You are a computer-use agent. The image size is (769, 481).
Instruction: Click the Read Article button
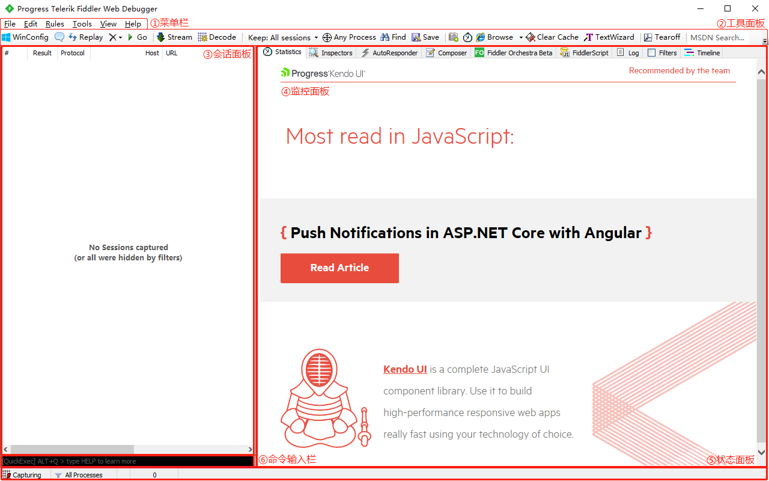click(339, 268)
